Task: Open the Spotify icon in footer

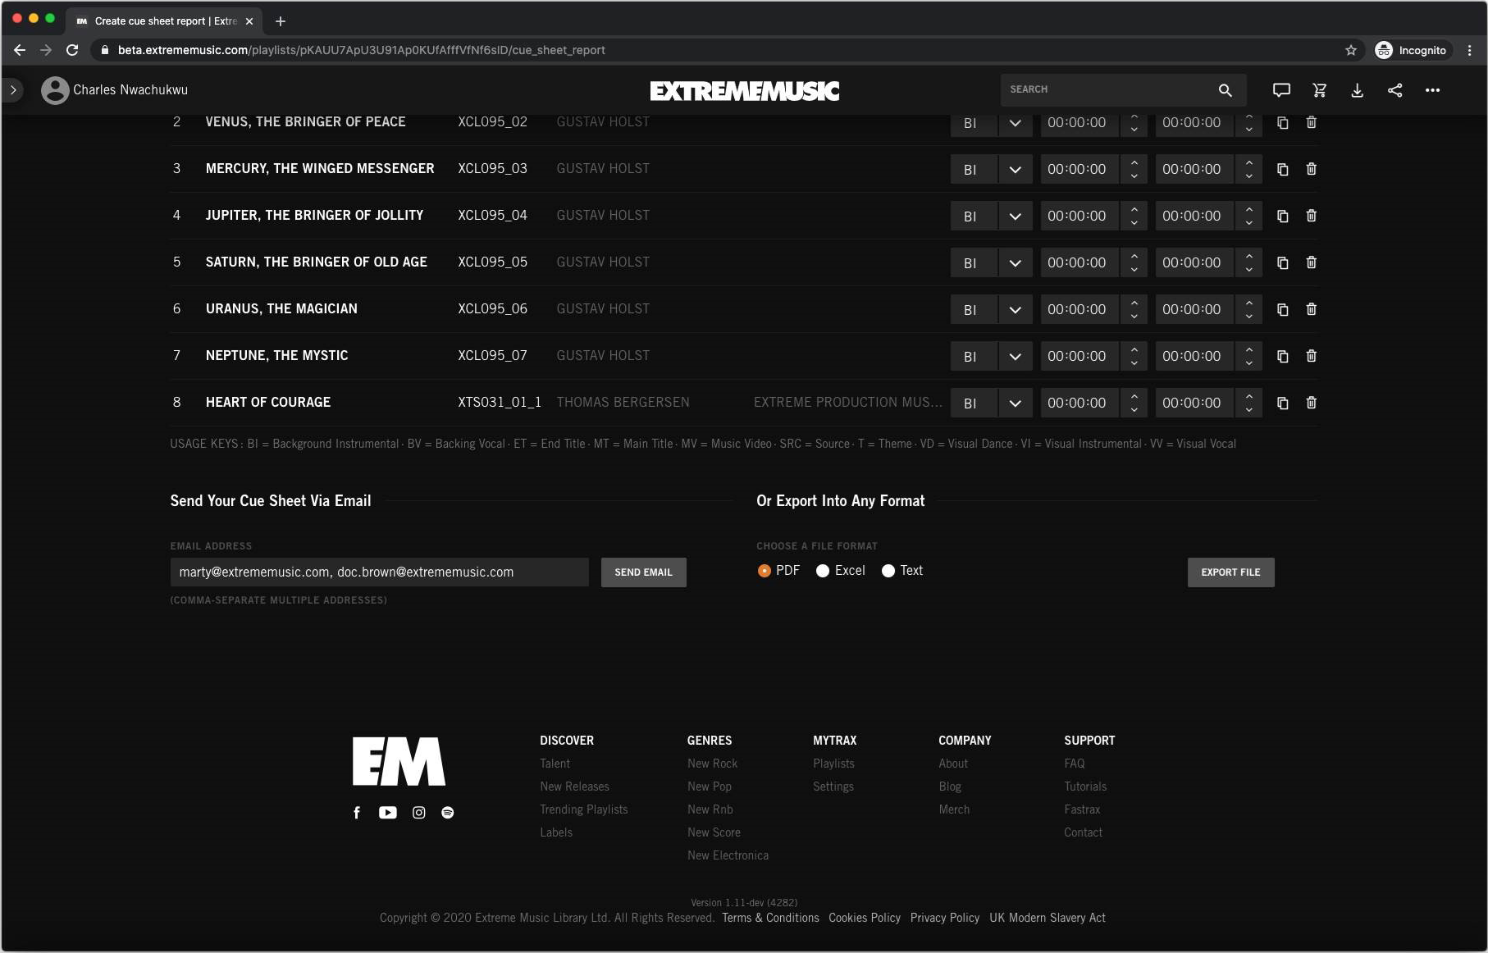Action: click(x=447, y=813)
